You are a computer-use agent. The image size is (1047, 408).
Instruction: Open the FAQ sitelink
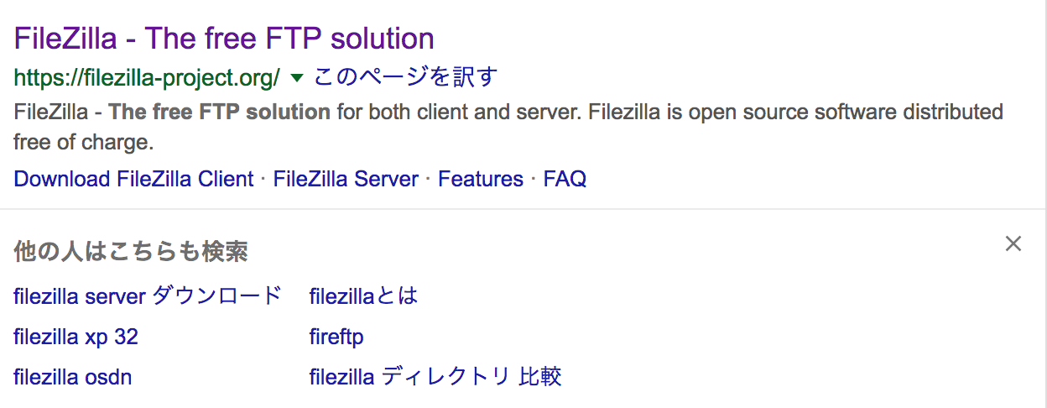(565, 179)
